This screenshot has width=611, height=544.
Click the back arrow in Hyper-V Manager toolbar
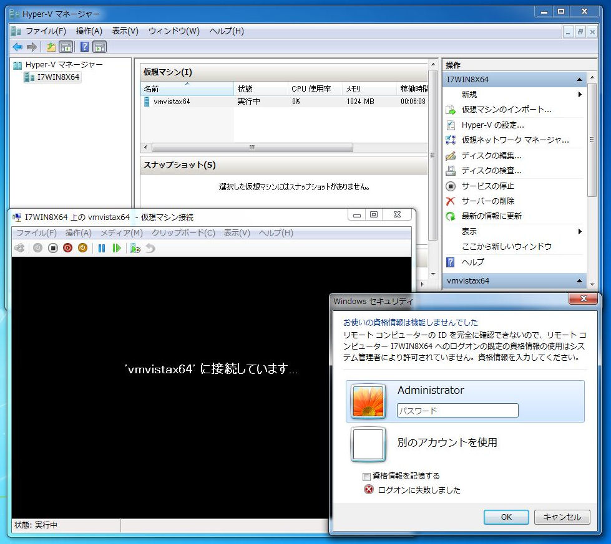tap(17, 47)
